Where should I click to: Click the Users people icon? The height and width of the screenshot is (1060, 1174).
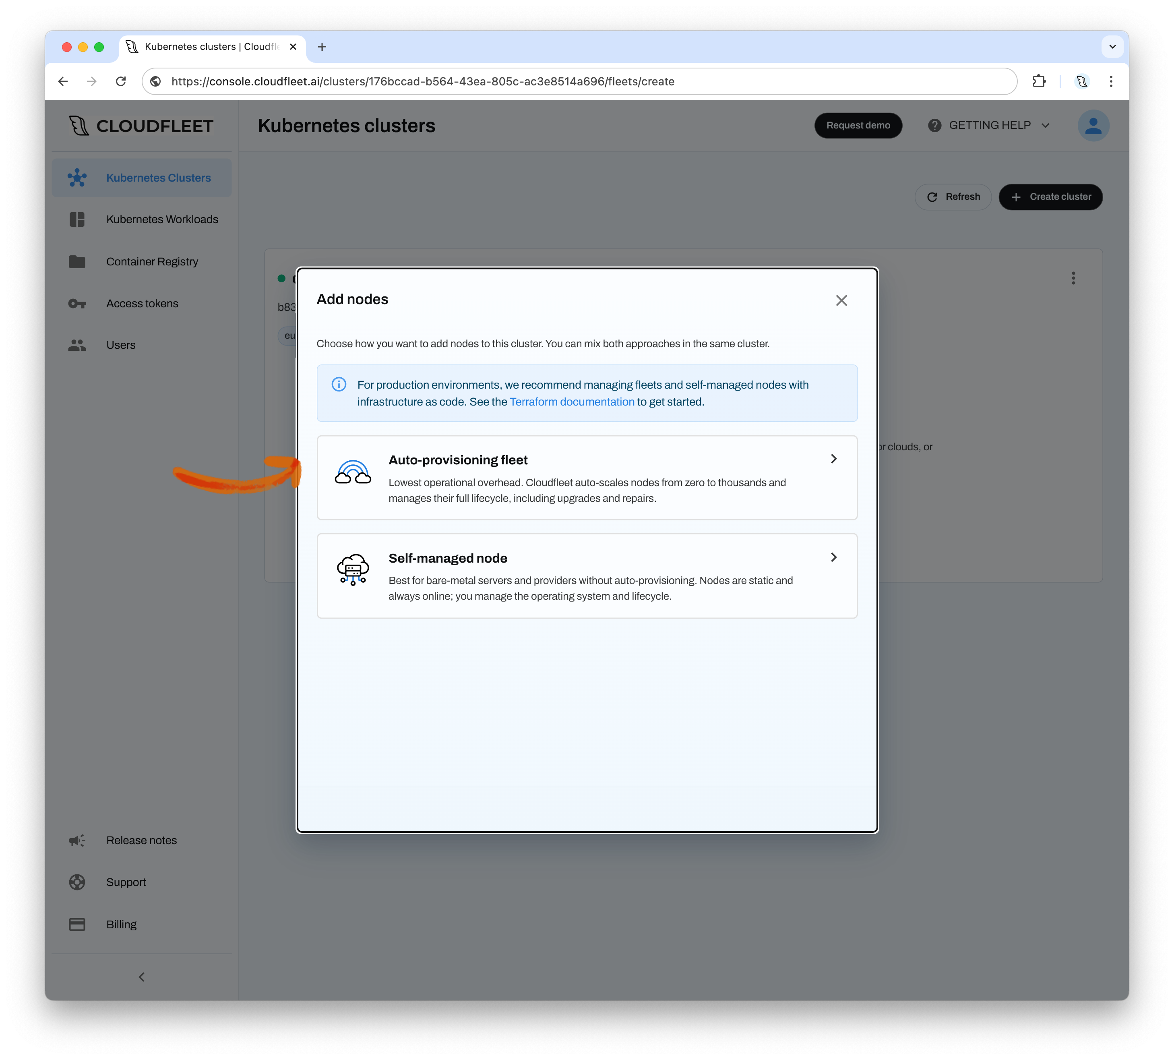pyautogui.click(x=77, y=345)
